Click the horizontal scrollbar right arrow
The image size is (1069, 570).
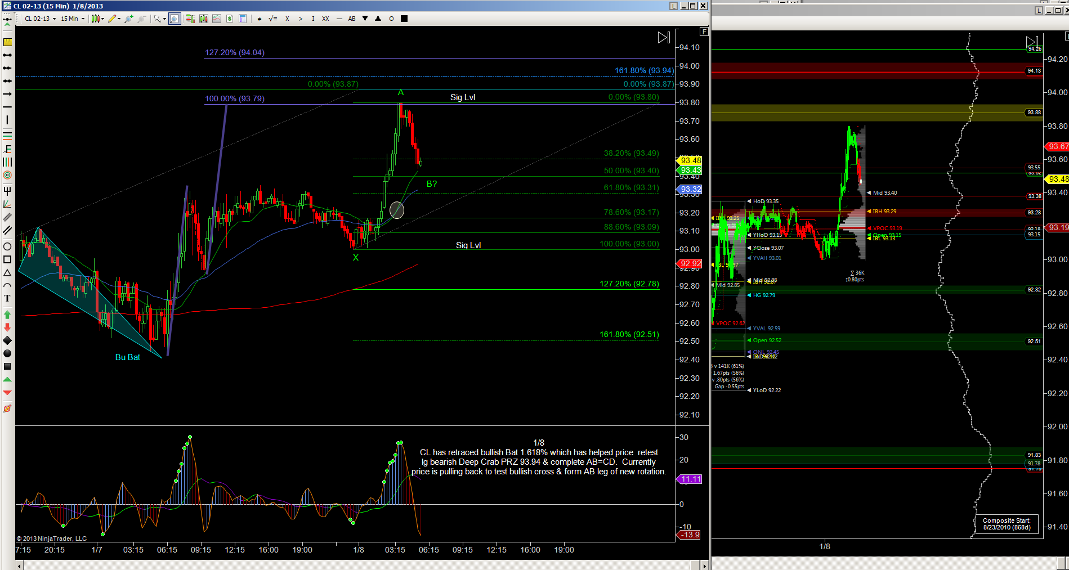click(704, 565)
